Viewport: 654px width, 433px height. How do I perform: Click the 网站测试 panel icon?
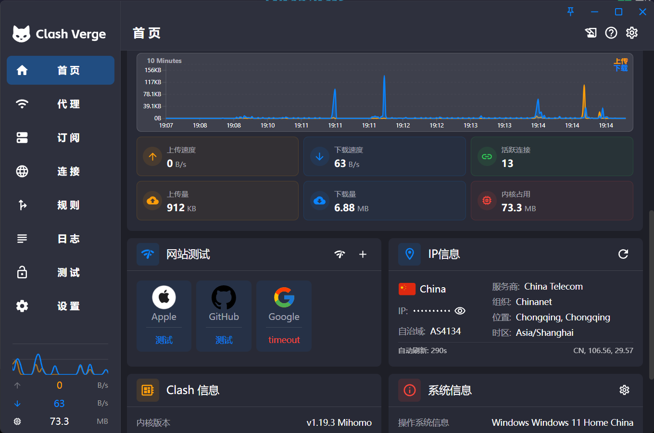[148, 254]
